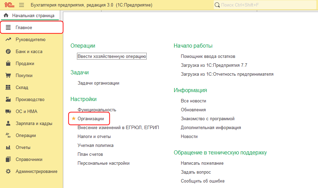Click the Зарплата и кадры person icon
This screenshot has width=318, height=188.
[8, 123]
